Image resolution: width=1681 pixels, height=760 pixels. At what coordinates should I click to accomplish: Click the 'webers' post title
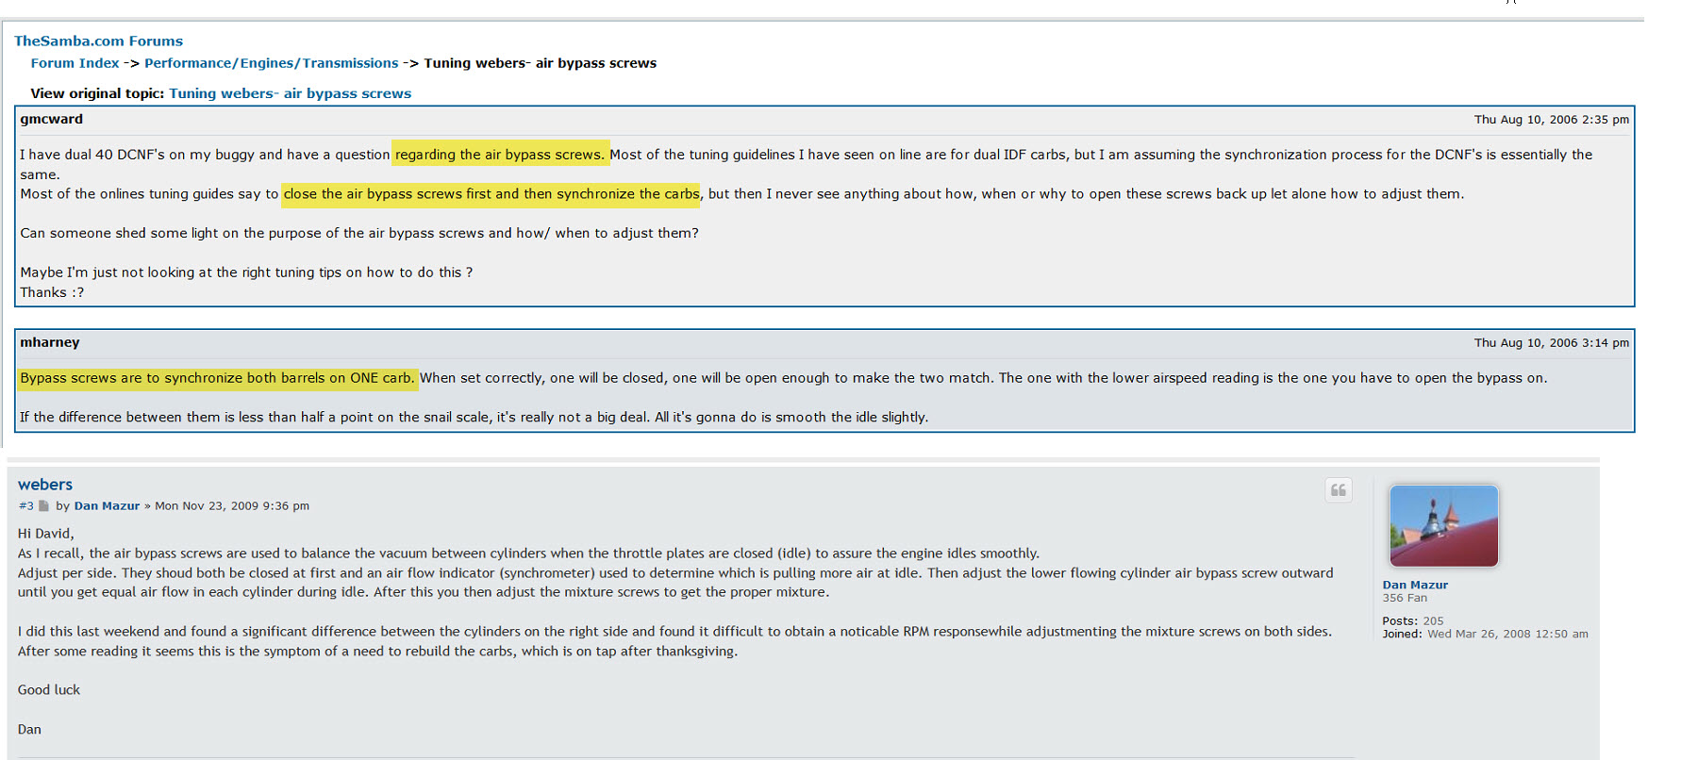[45, 485]
